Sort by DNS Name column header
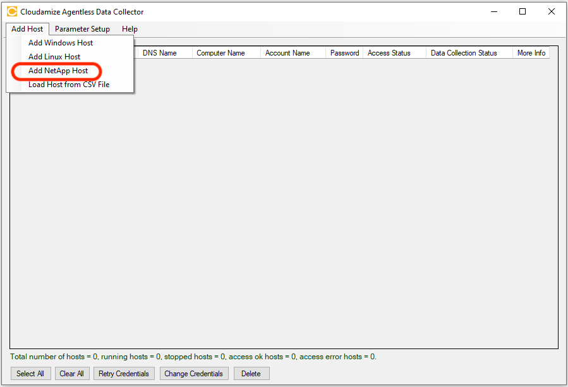568x387 pixels. 165,53
